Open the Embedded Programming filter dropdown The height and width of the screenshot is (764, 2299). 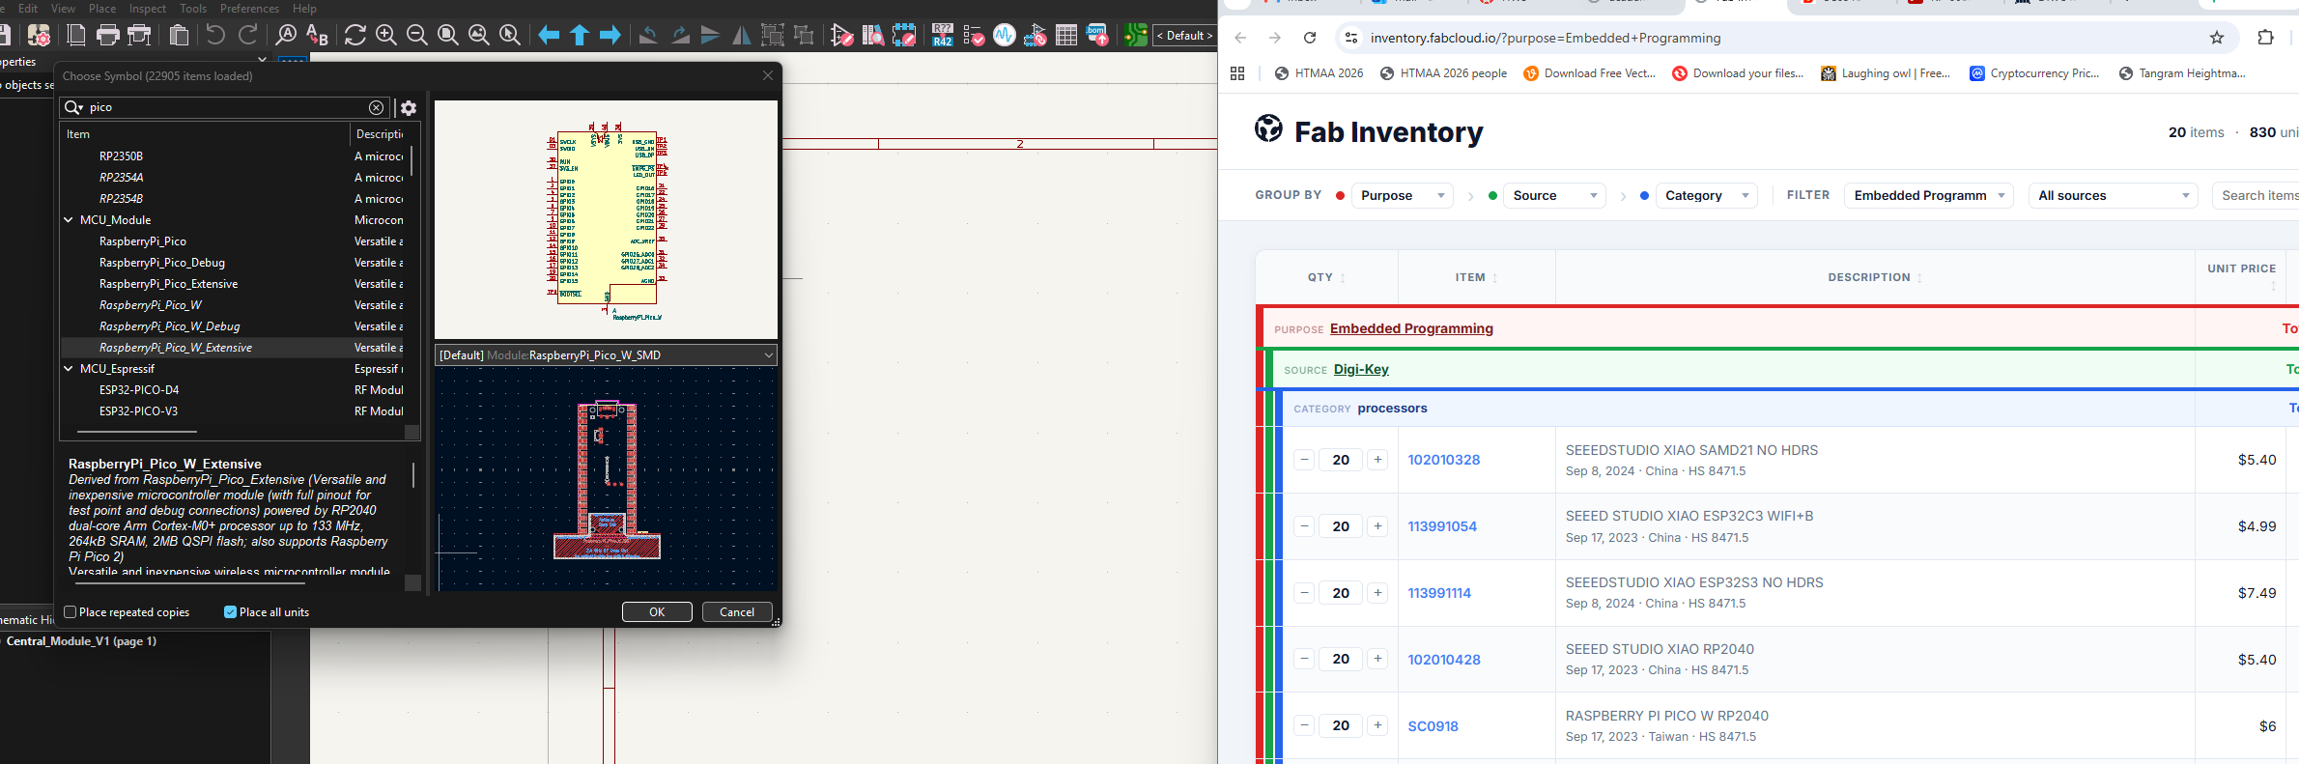pos(1929,195)
